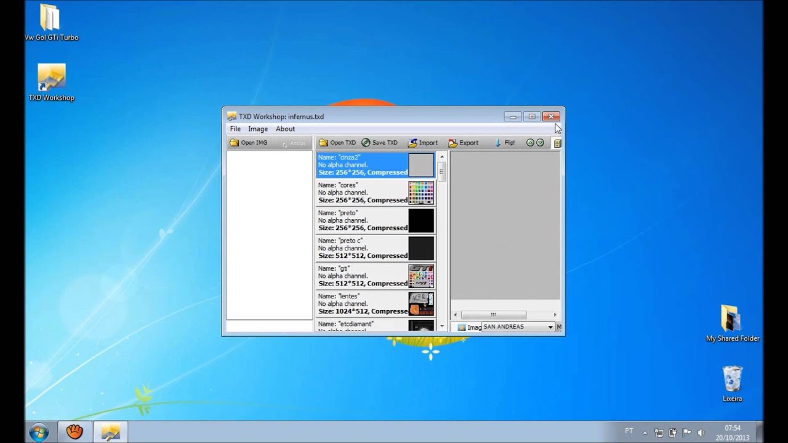Open the Action Center flag icon
Viewport: 788px width, 443px height.
pos(687,432)
